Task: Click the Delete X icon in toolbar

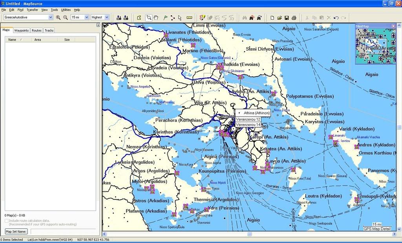Action: (329, 18)
